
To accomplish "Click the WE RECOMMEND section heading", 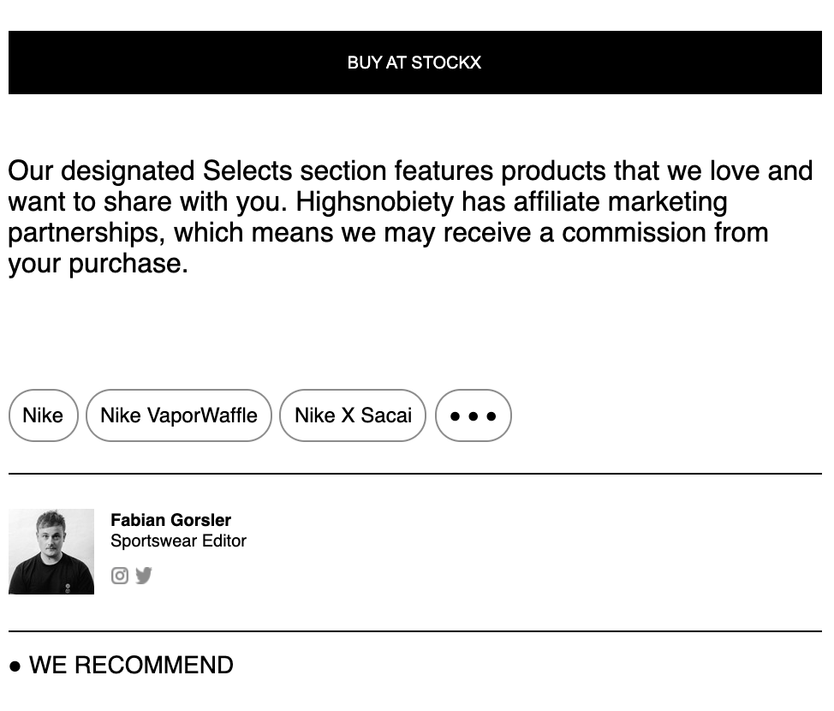I will 131,666.
